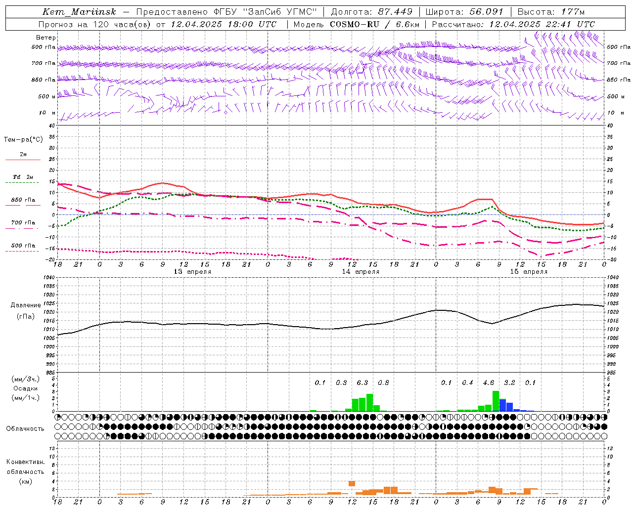Click the tallest green bar on 14 апреля
The height and width of the screenshot is (506, 633).
click(x=369, y=403)
